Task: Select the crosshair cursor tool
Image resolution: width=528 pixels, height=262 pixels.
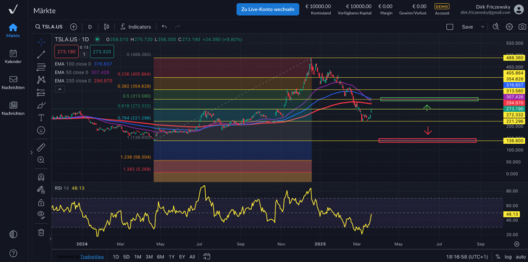Action: pos(41,42)
